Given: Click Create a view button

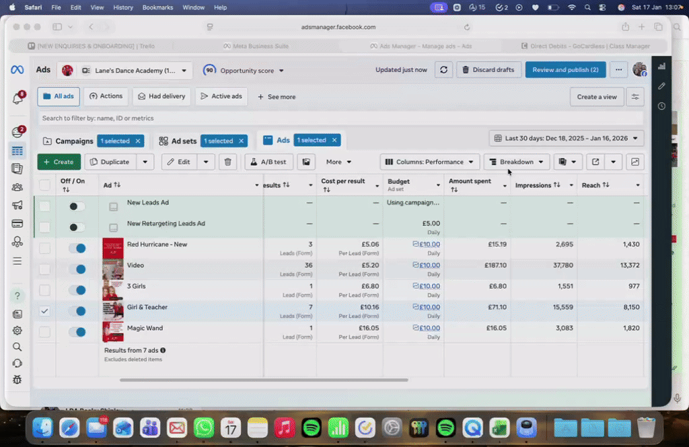Looking at the screenshot, I should (x=597, y=97).
